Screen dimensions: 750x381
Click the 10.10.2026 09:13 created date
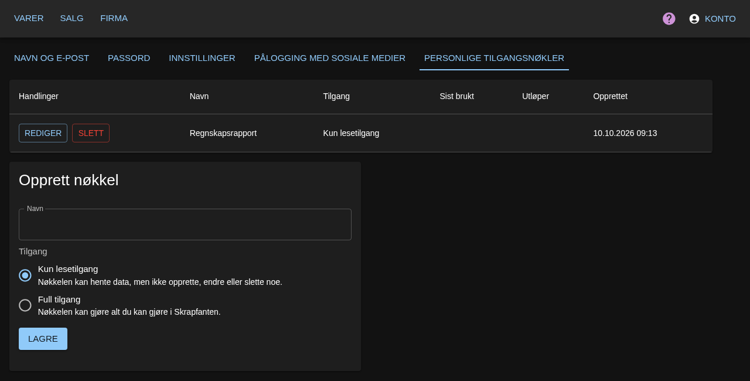click(625, 133)
